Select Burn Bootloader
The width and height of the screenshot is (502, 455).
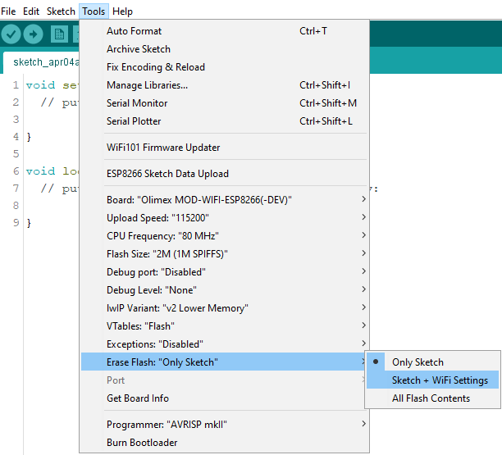pyautogui.click(x=142, y=443)
